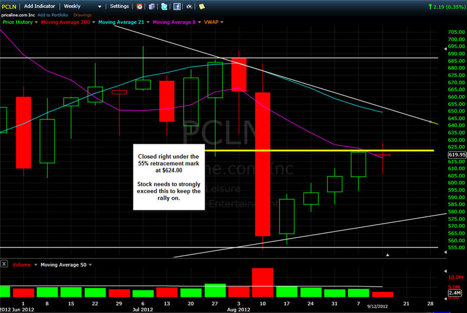
Task: Click the 705.00 price axis label
Action: [456, 32]
